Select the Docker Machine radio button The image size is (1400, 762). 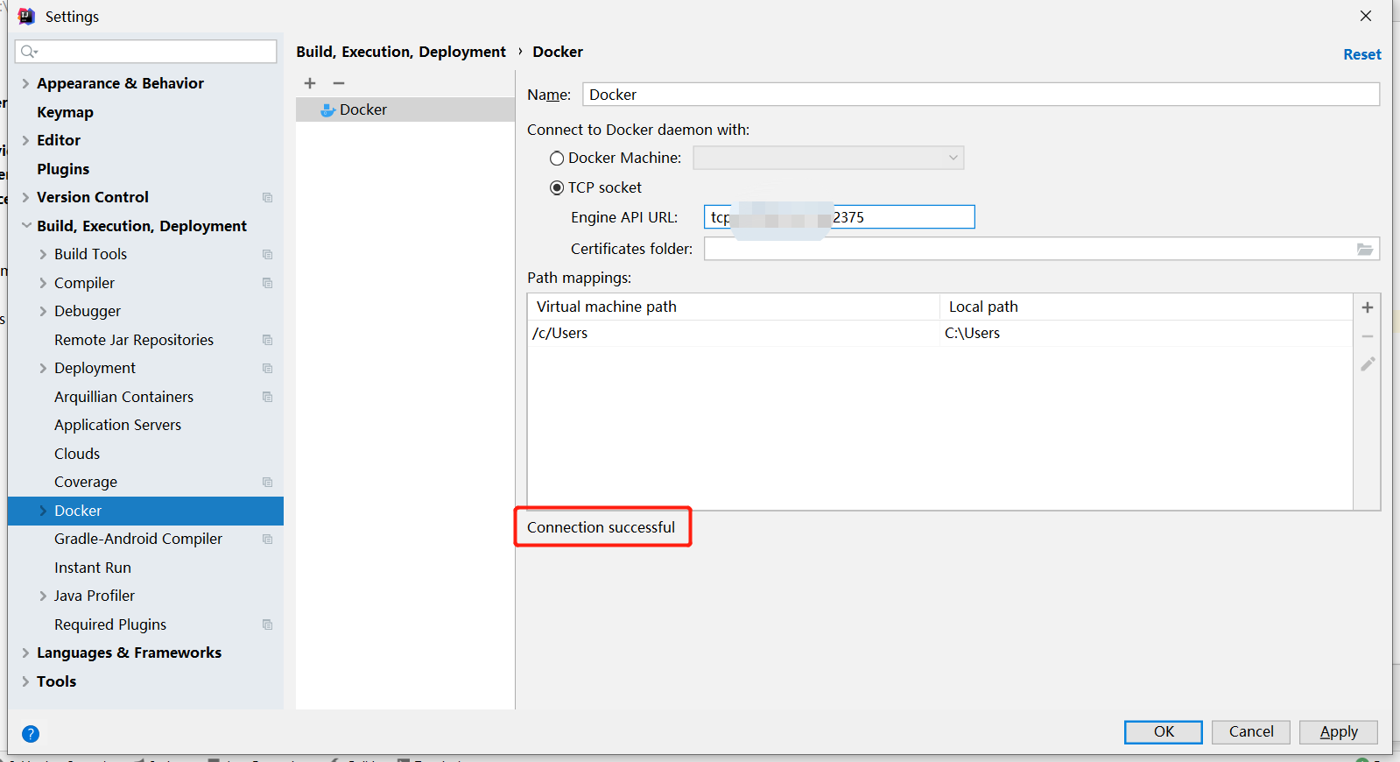click(557, 159)
